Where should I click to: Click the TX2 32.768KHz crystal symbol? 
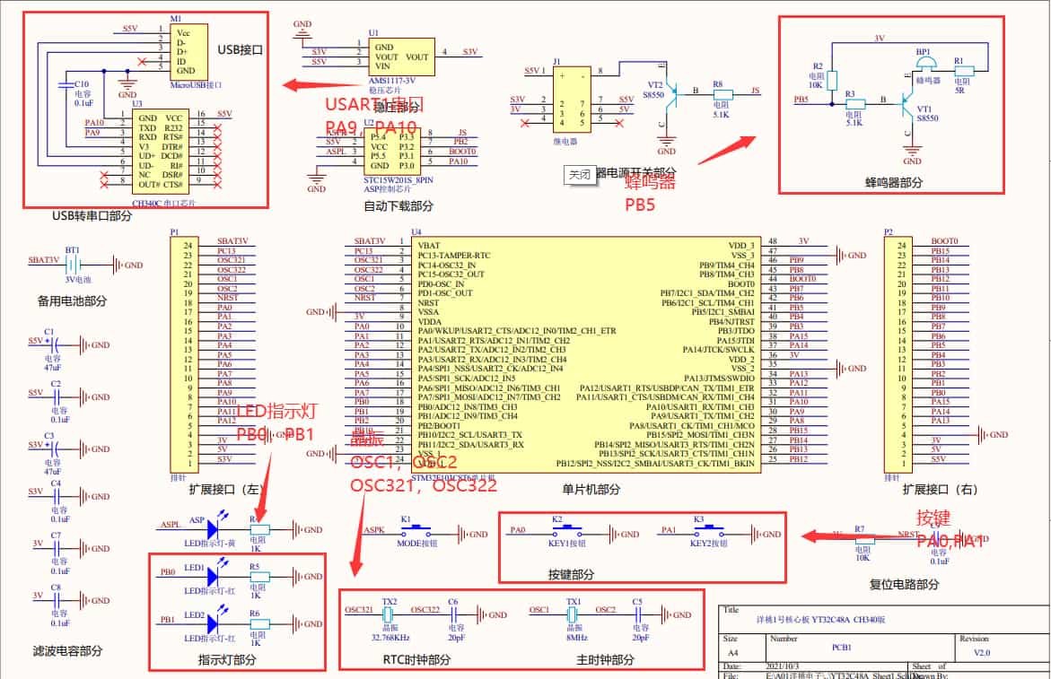point(389,615)
